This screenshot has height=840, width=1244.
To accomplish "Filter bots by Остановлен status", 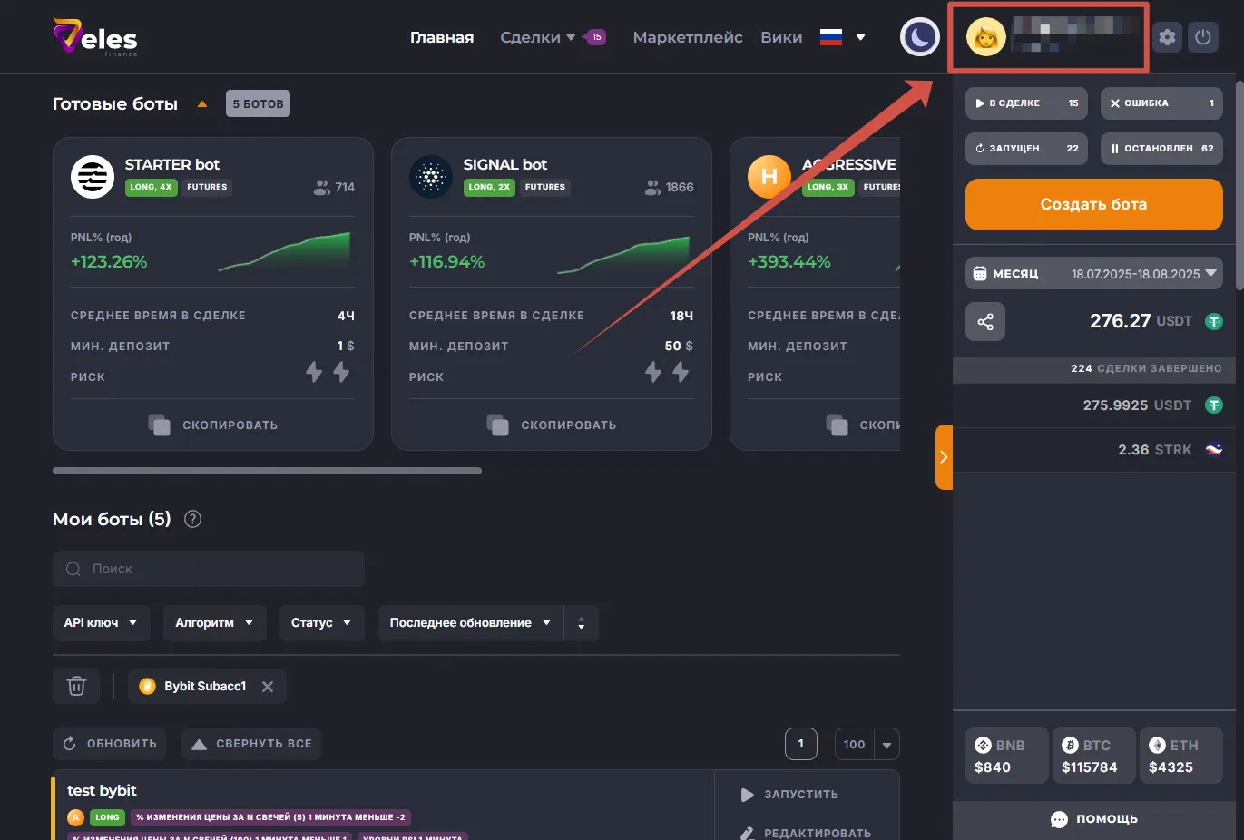I will pyautogui.click(x=1161, y=149).
